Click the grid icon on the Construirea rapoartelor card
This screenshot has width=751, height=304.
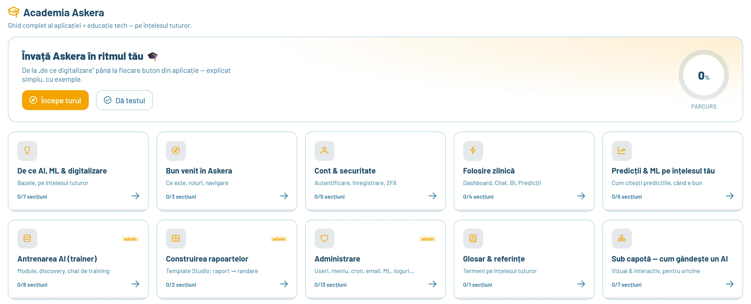pyautogui.click(x=176, y=238)
